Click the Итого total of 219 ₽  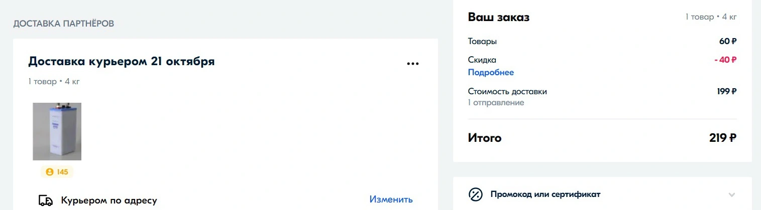point(723,138)
